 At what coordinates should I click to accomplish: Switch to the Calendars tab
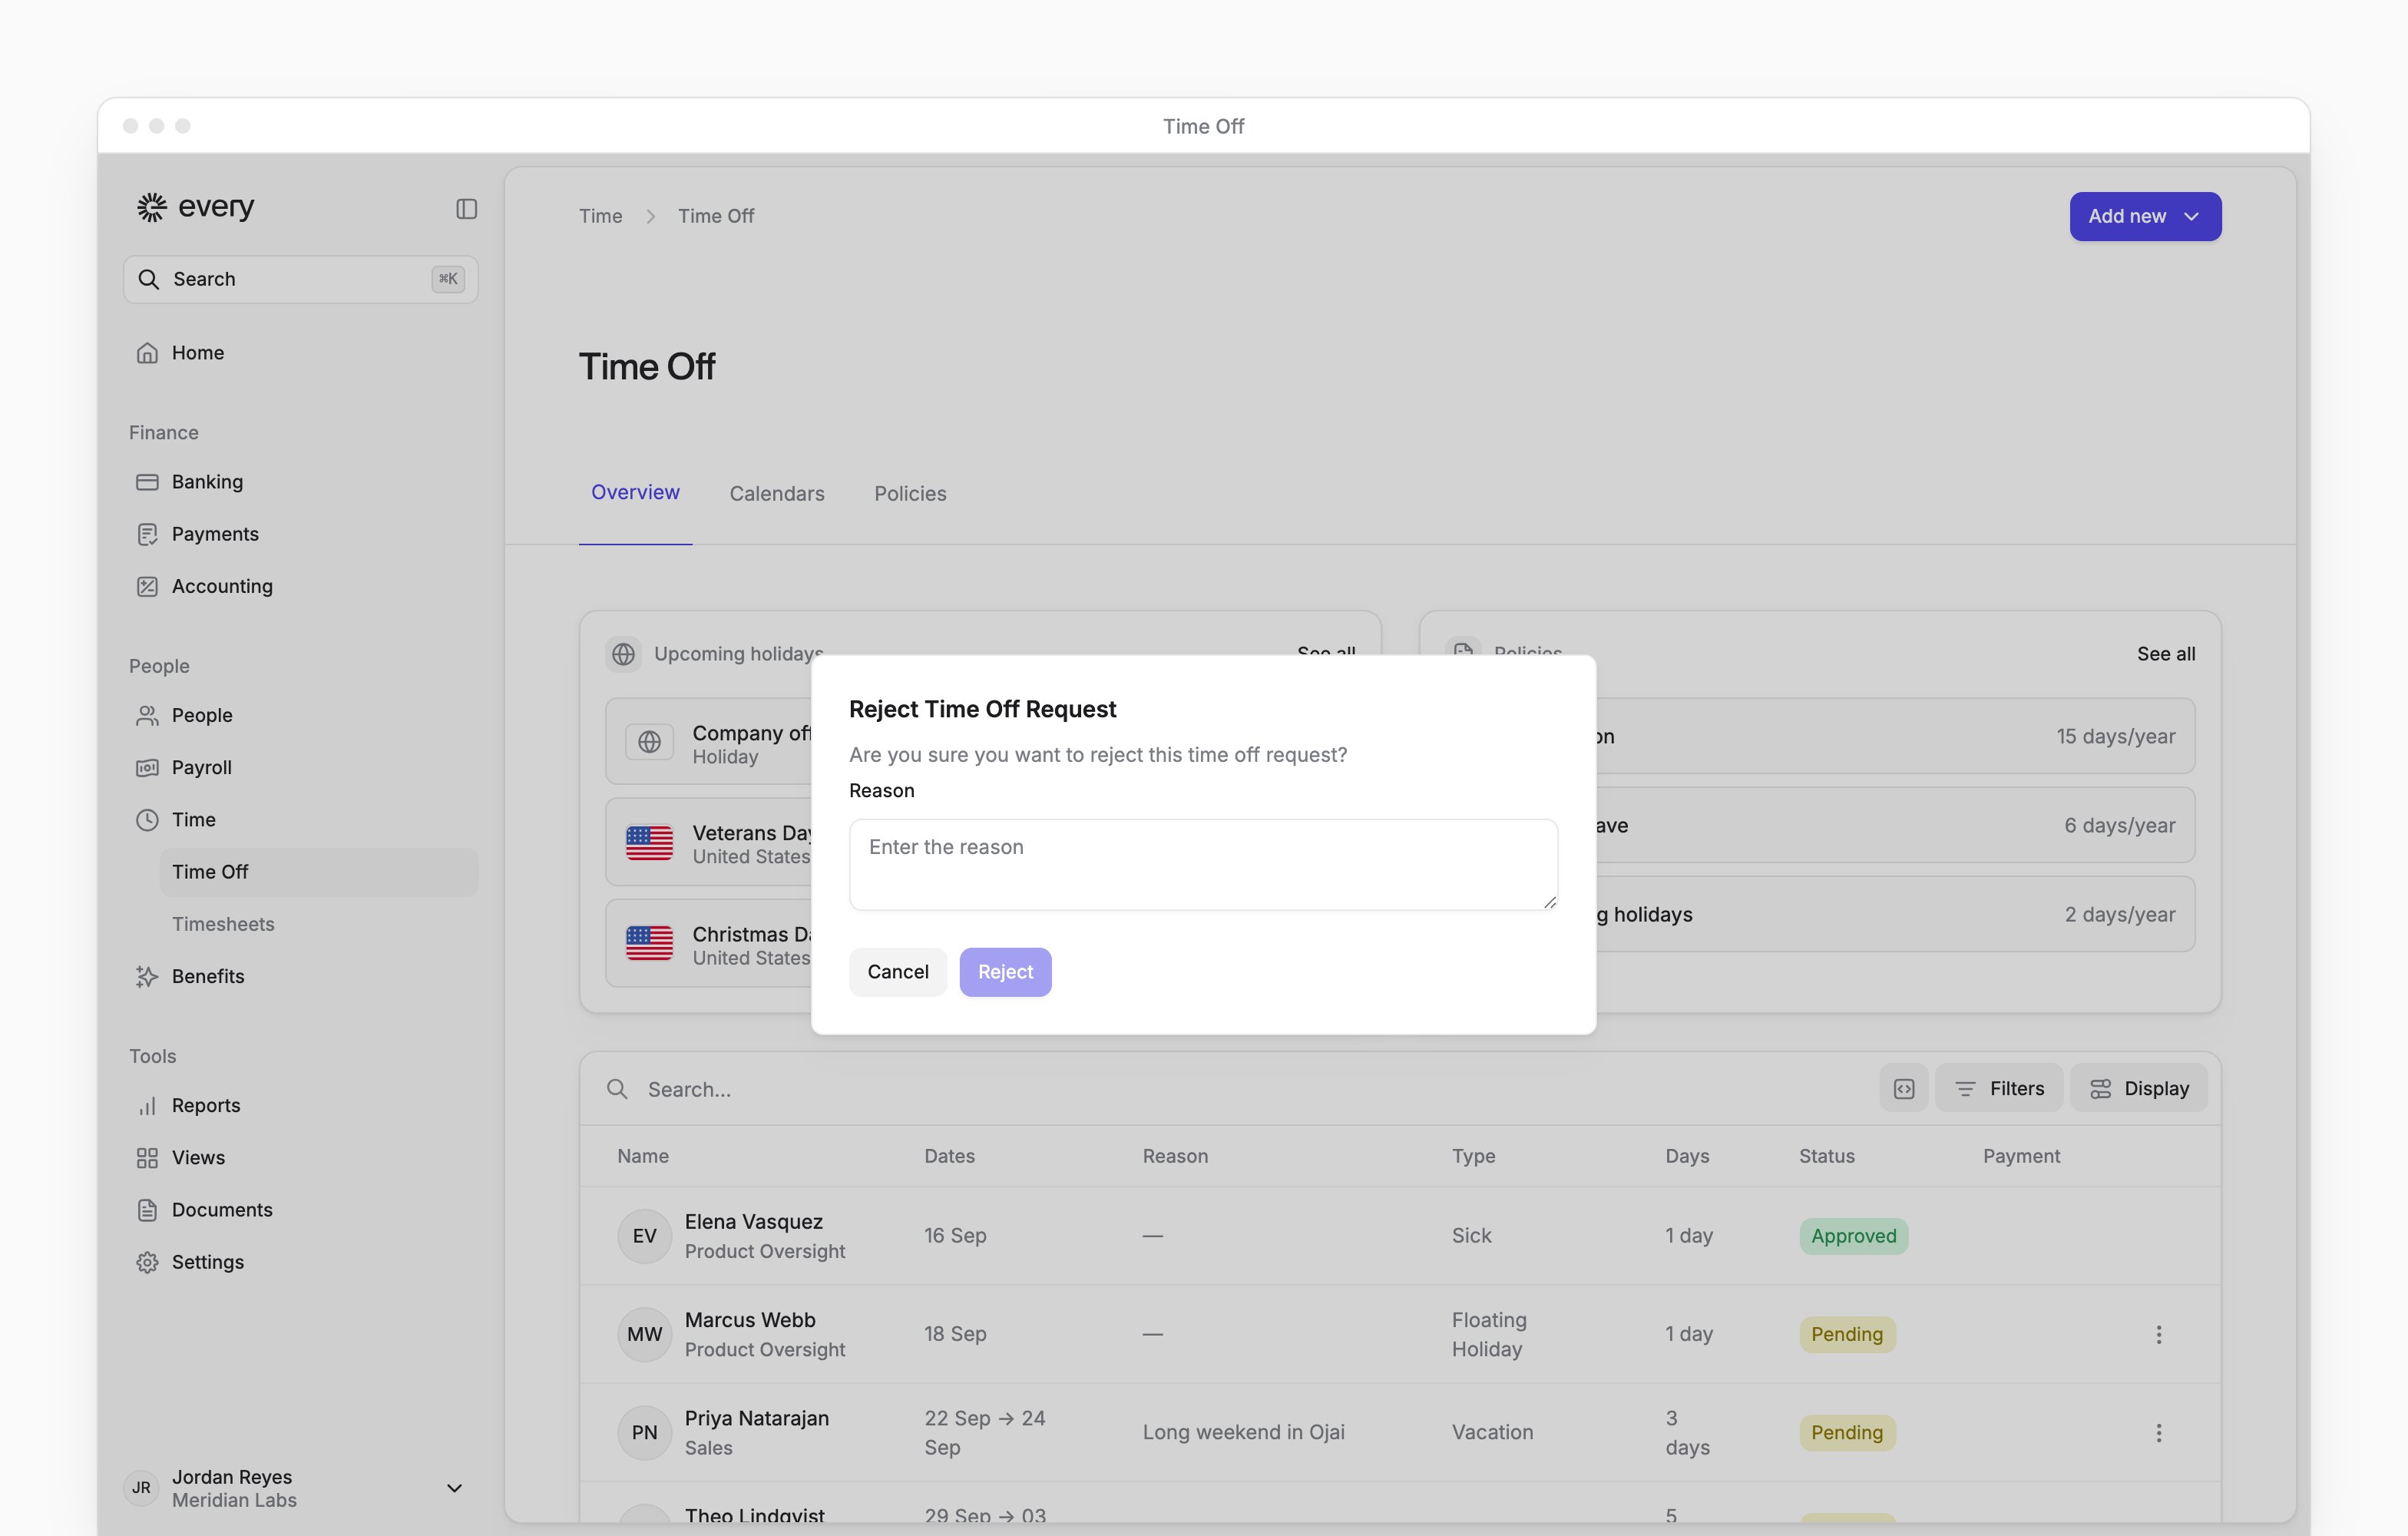pos(777,493)
